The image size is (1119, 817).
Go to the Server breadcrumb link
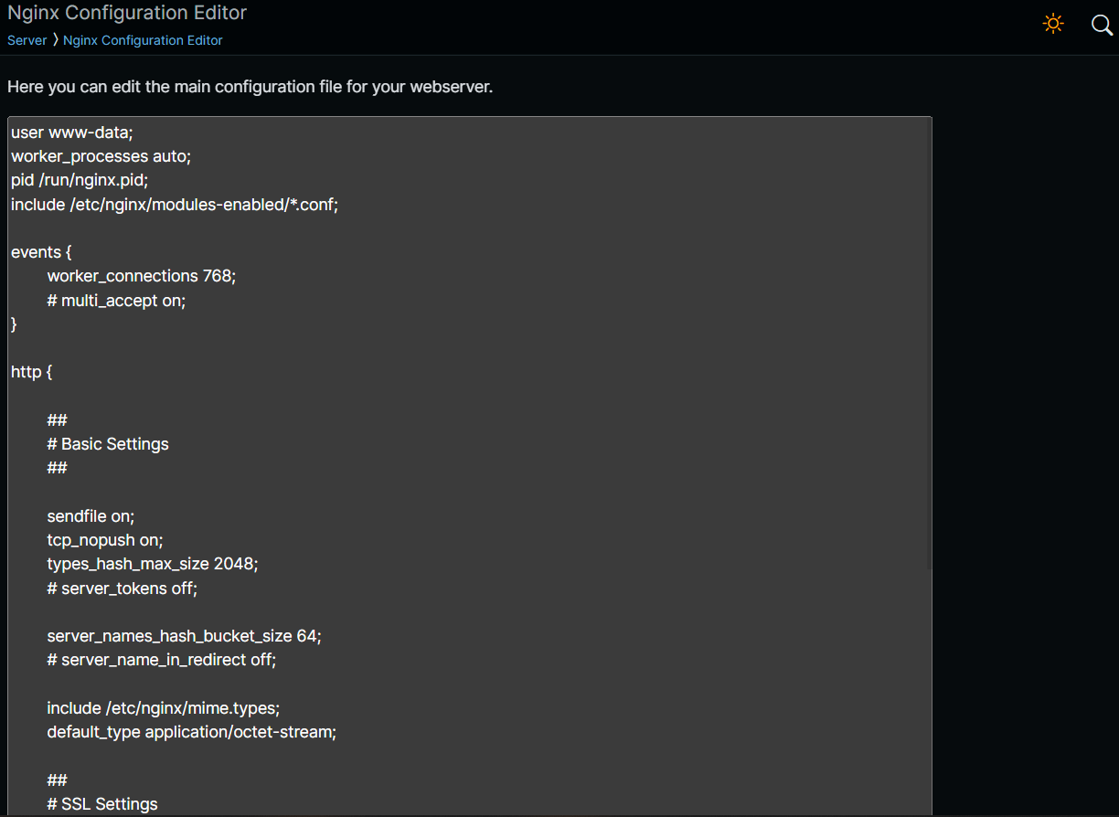point(27,40)
